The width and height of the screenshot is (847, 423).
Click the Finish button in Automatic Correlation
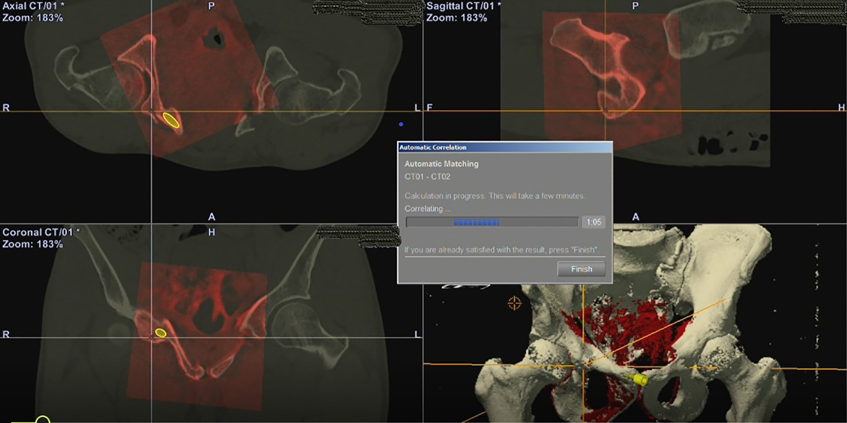coord(581,269)
